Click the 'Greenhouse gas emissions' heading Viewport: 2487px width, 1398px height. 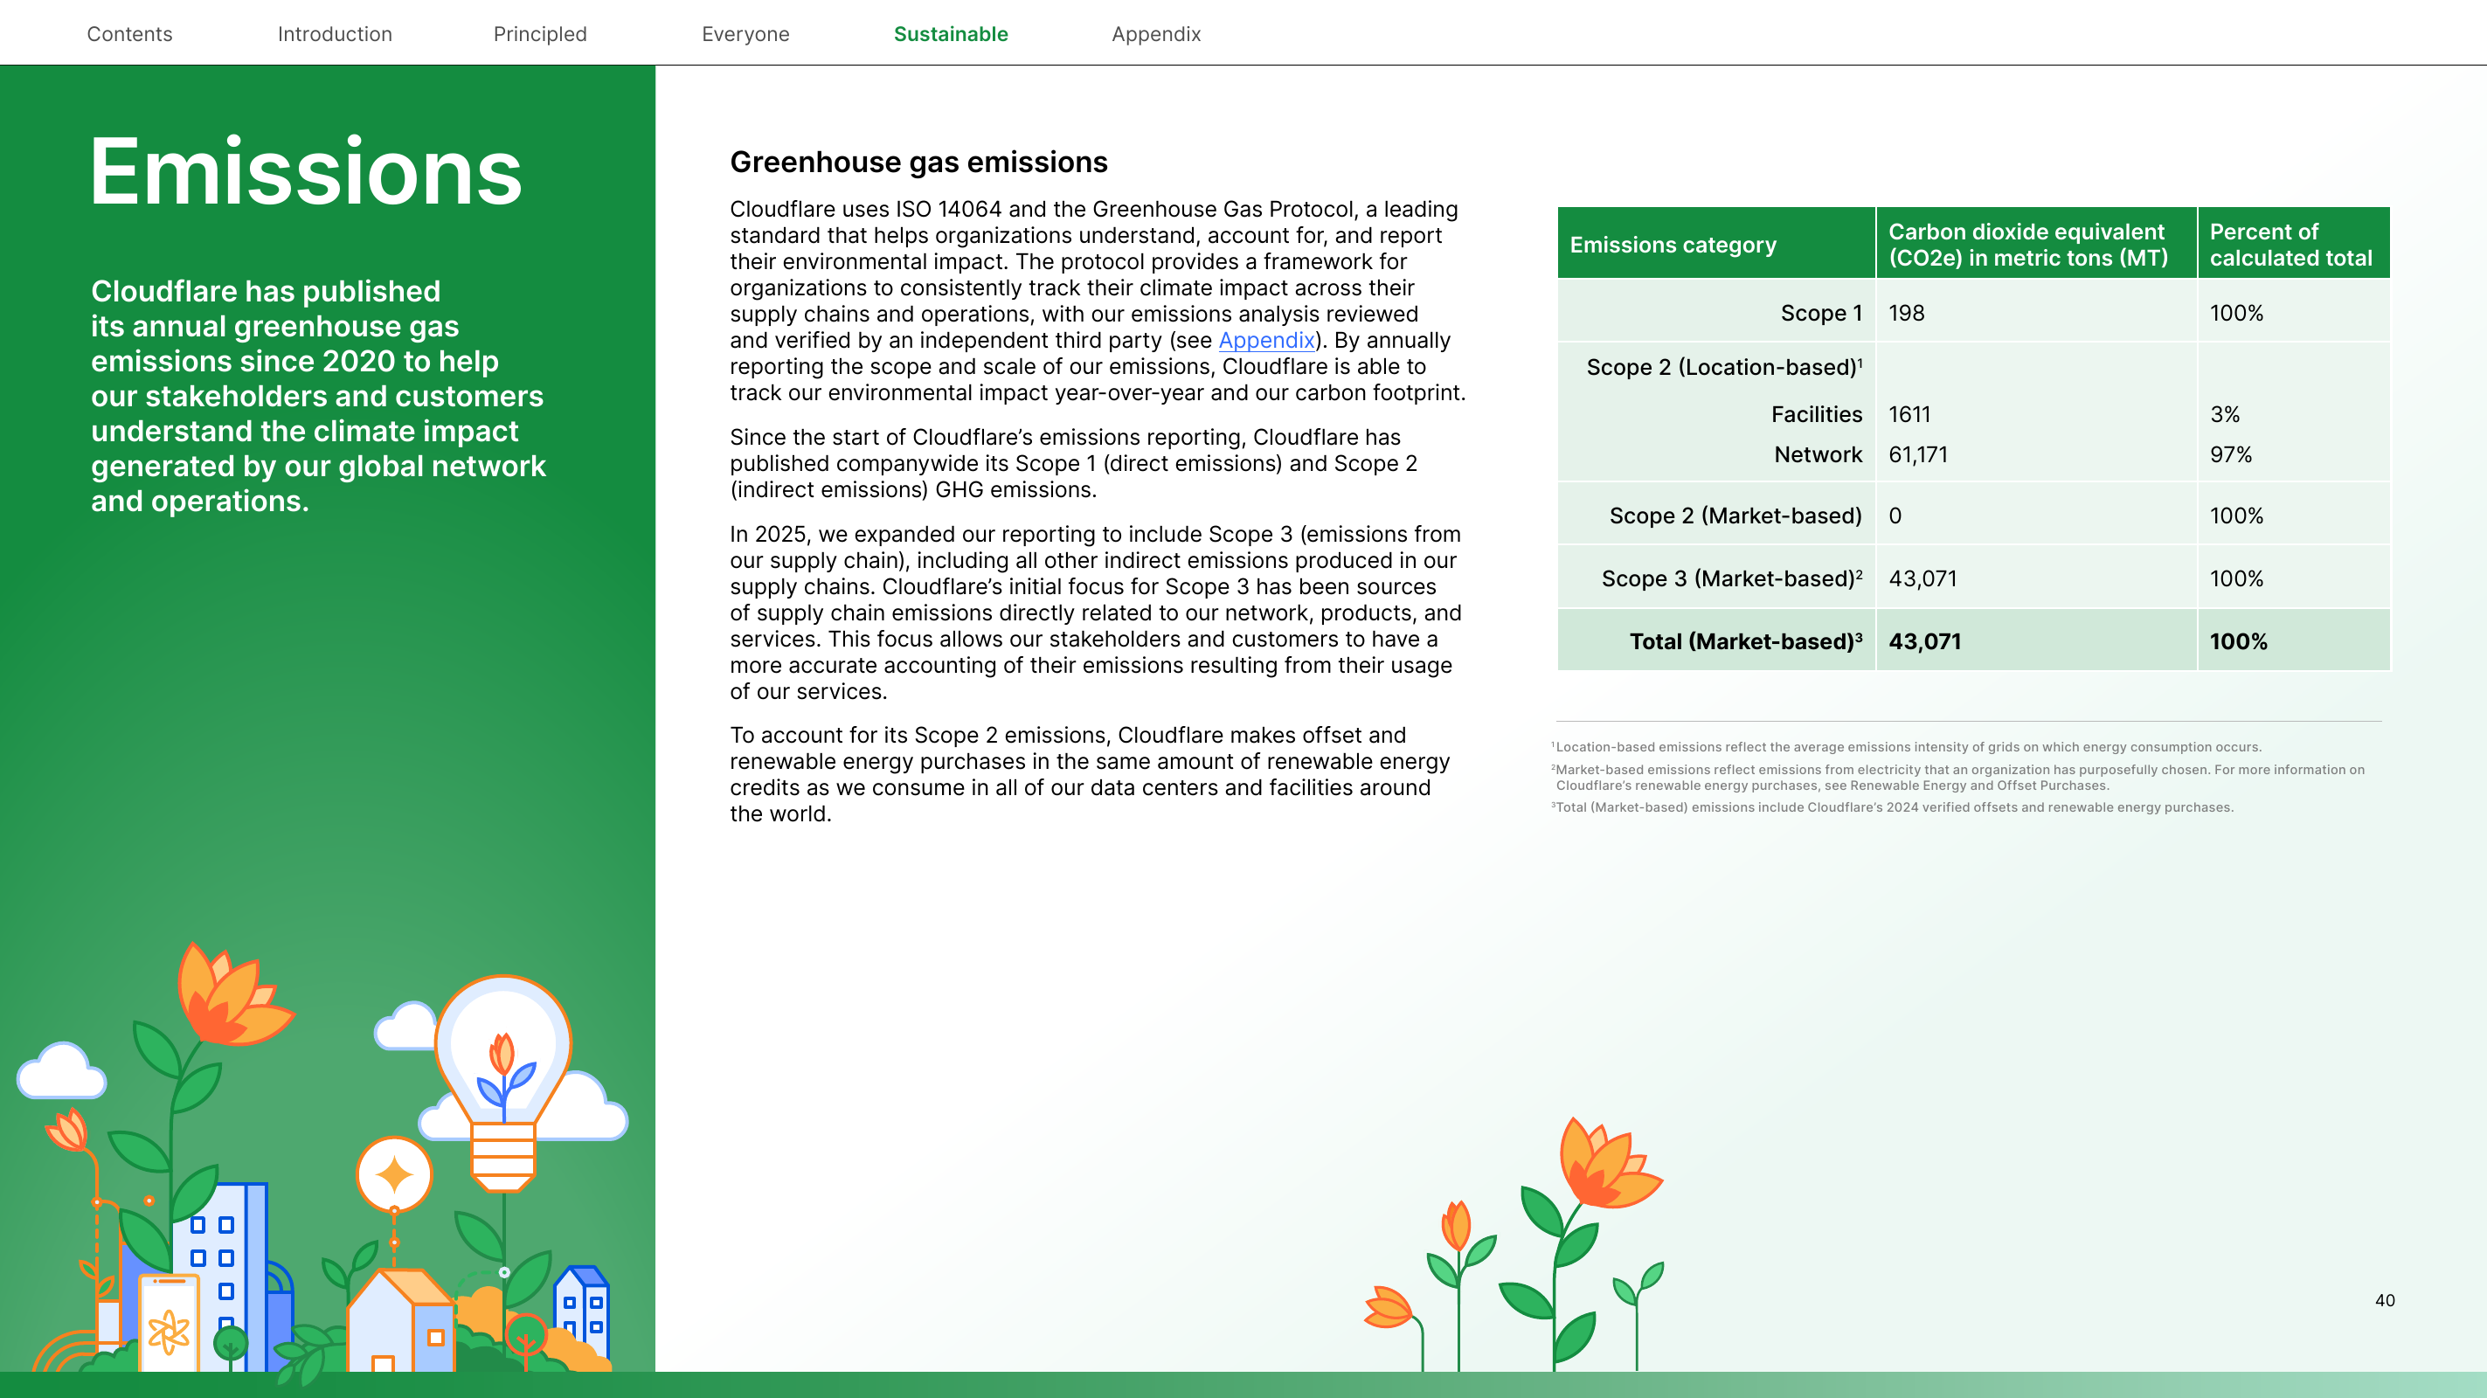[918, 162]
